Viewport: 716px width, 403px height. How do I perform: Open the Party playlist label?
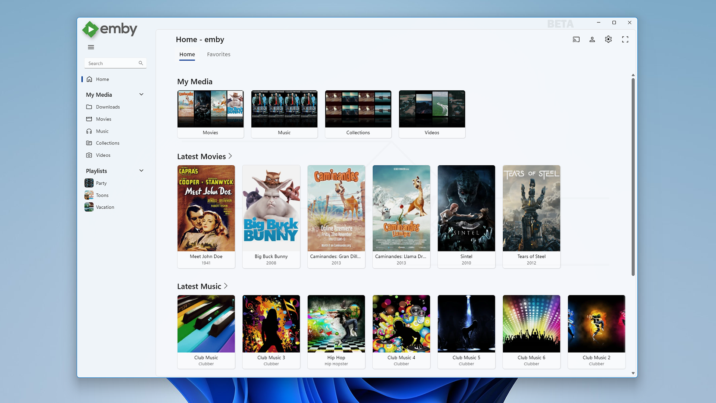[101, 183]
